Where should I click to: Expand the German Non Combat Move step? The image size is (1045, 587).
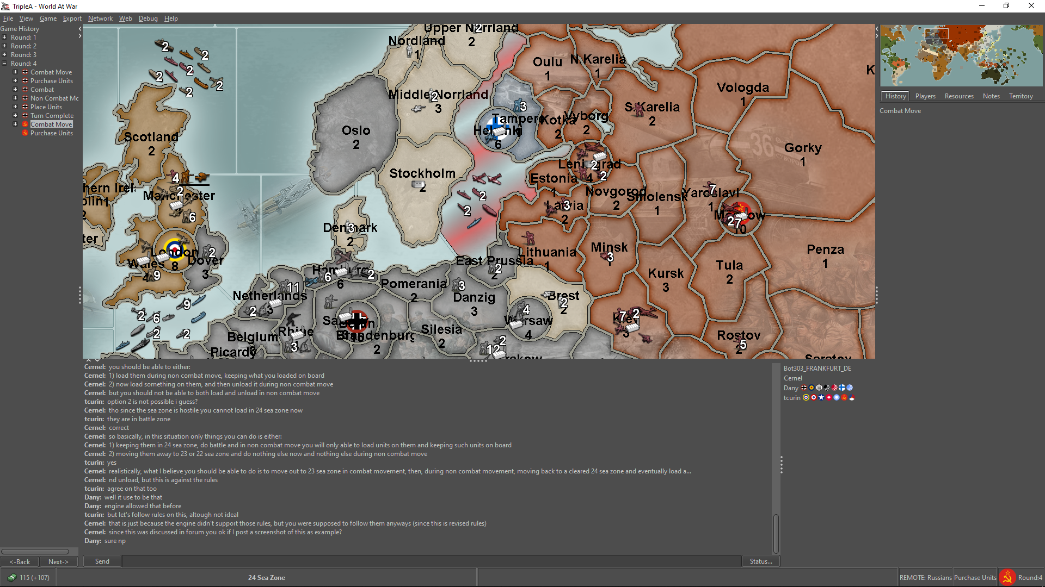[x=15, y=98]
